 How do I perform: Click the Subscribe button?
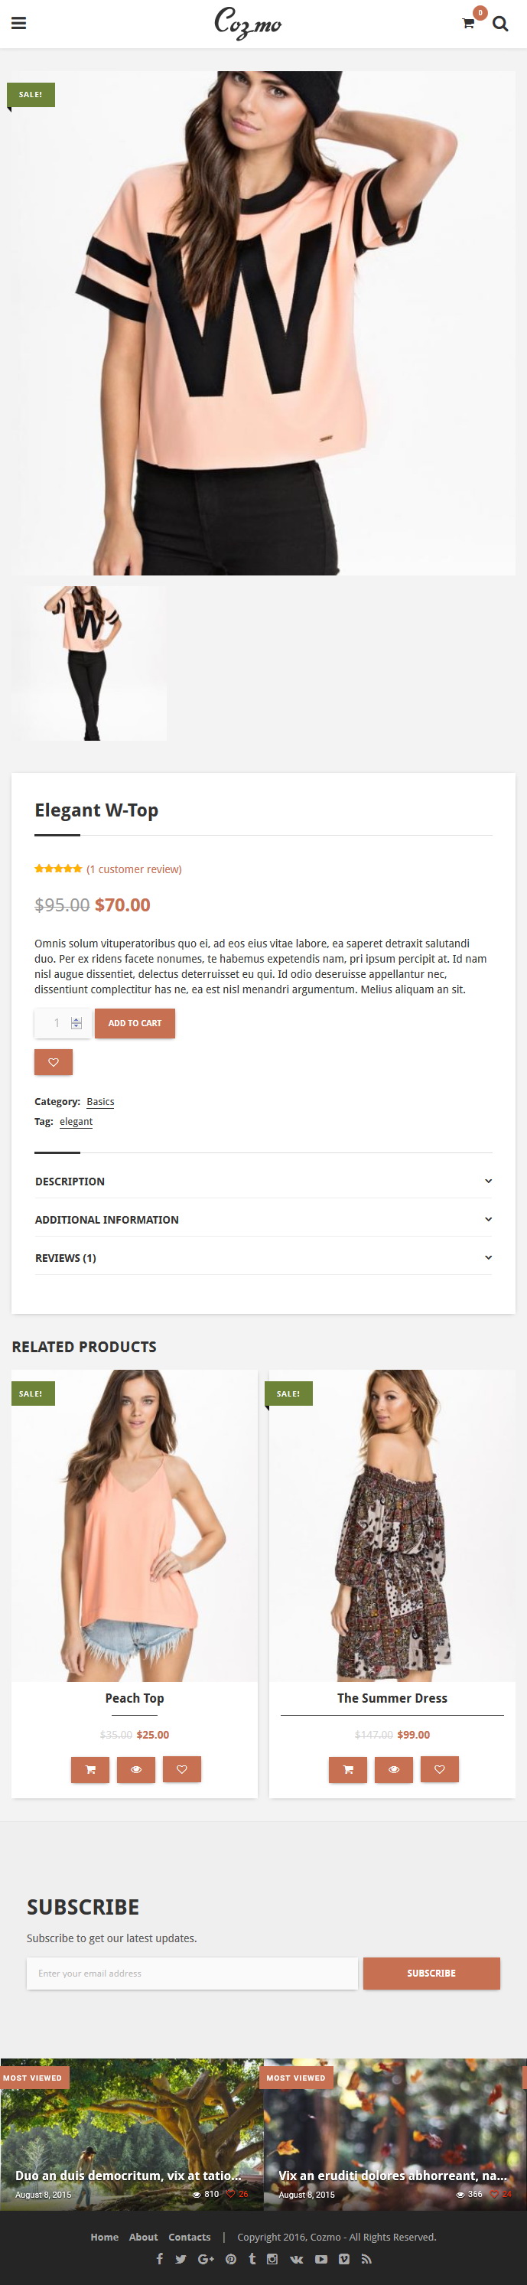tap(431, 1973)
